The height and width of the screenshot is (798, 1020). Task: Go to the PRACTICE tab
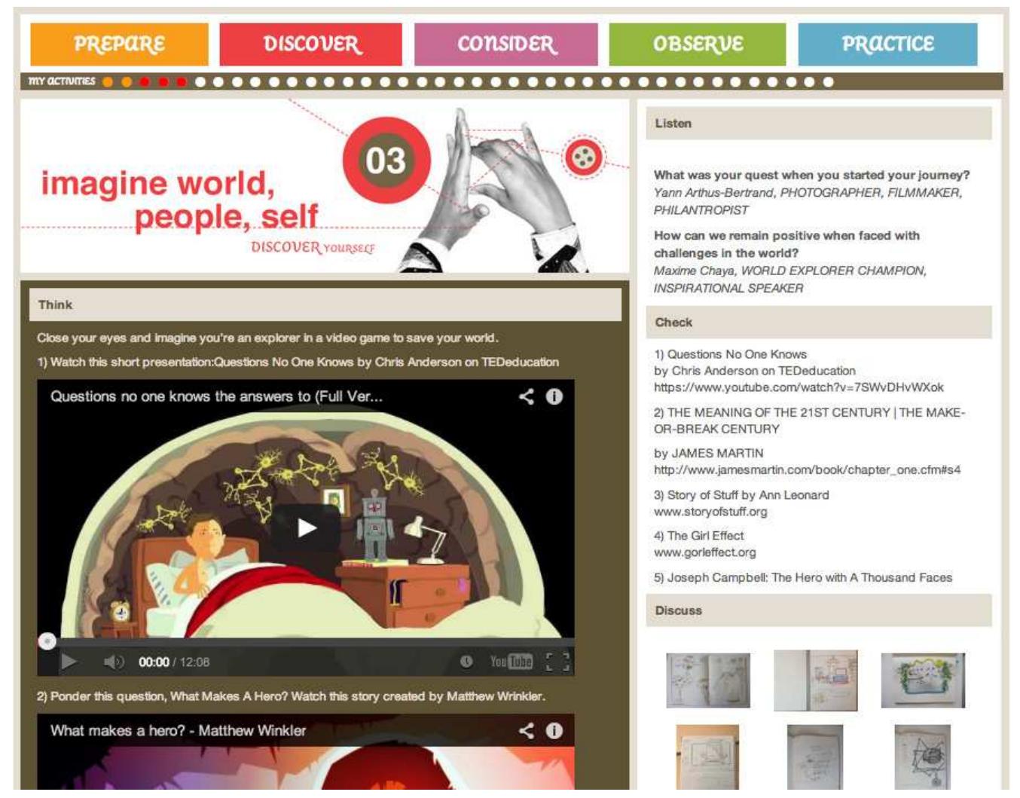pyautogui.click(x=887, y=44)
